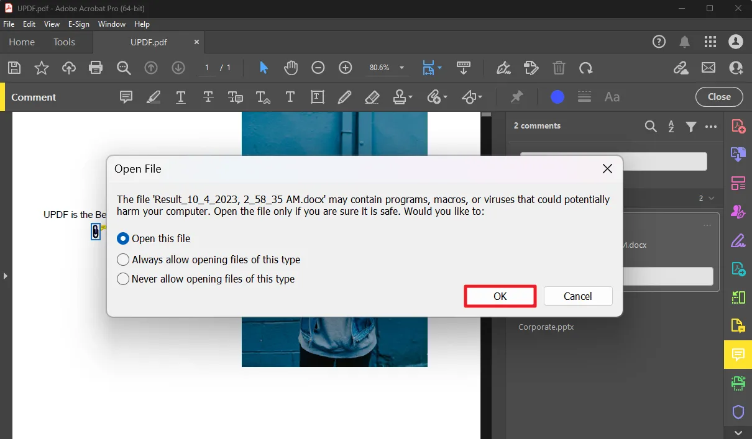Open the Create PDF icon in right sidebar

738,125
